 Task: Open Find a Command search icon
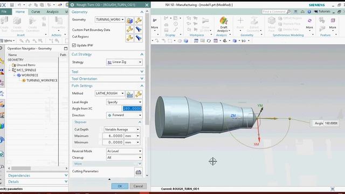click(288, 11)
